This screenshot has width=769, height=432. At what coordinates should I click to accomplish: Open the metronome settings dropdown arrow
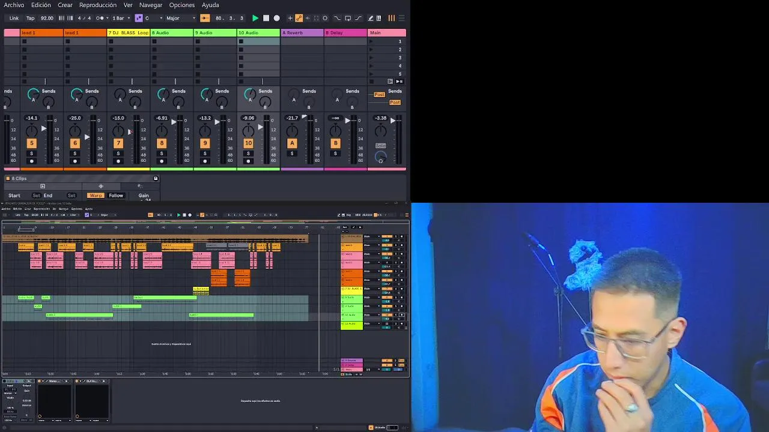tap(107, 18)
